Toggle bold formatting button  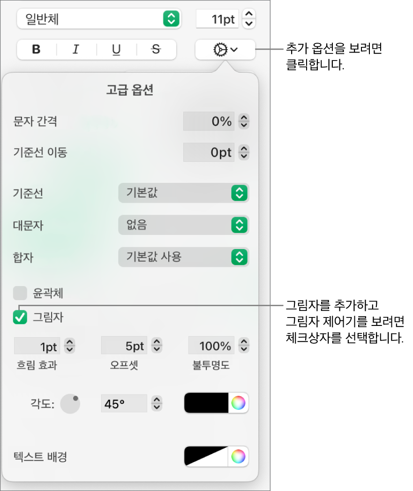click(37, 50)
